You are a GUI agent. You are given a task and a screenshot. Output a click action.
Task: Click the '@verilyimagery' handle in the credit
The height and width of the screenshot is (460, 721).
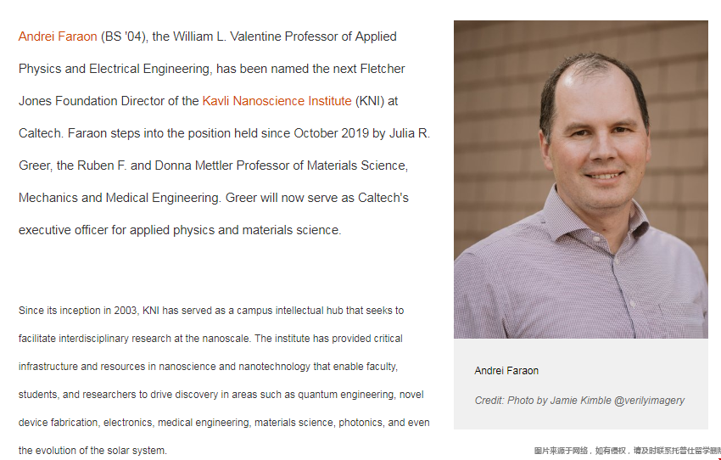click(x=649, y=401)
